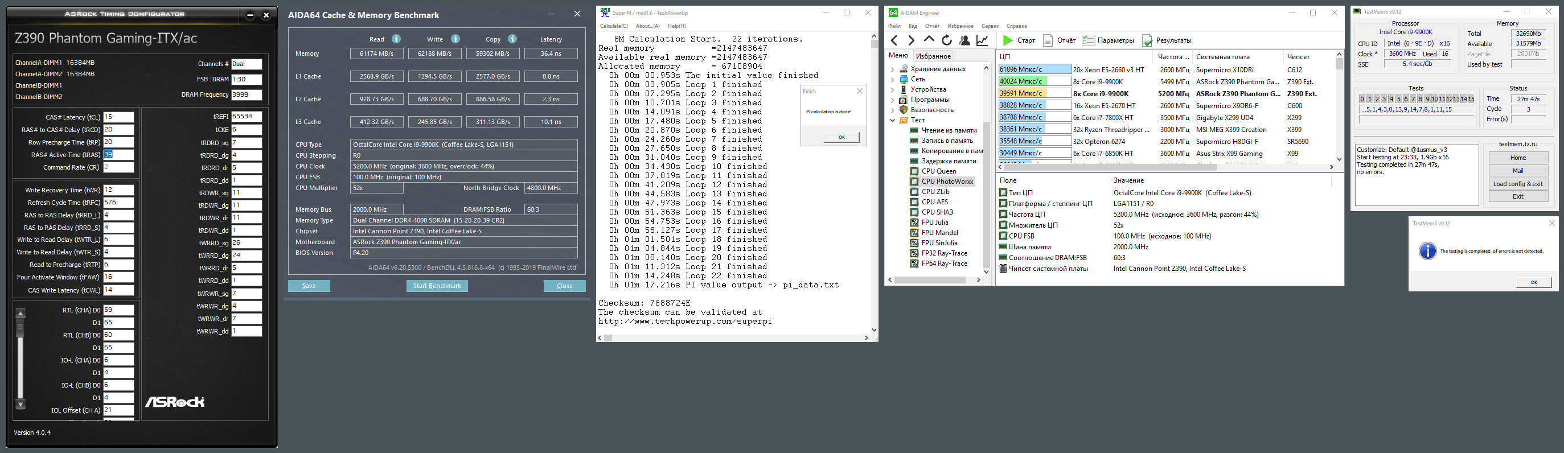Image resolution: width=1564 pixels, height=453 pixels.
Task: Open Calculate menu in Super PI
Action: (614, 26)
